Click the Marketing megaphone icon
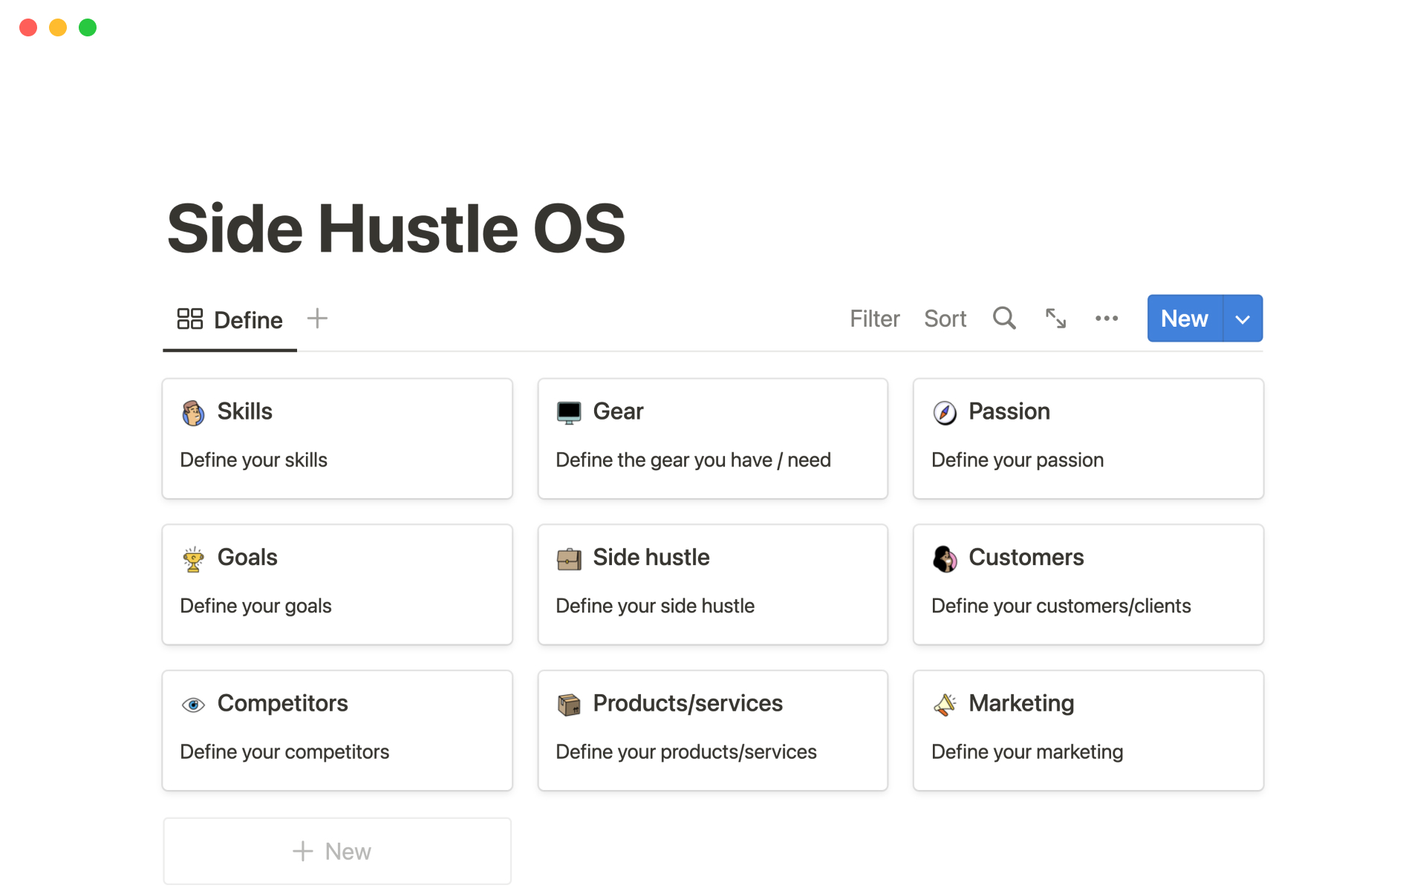This screenshot has width=1426, height=891. pyautogui.click(x=945, y=705)
